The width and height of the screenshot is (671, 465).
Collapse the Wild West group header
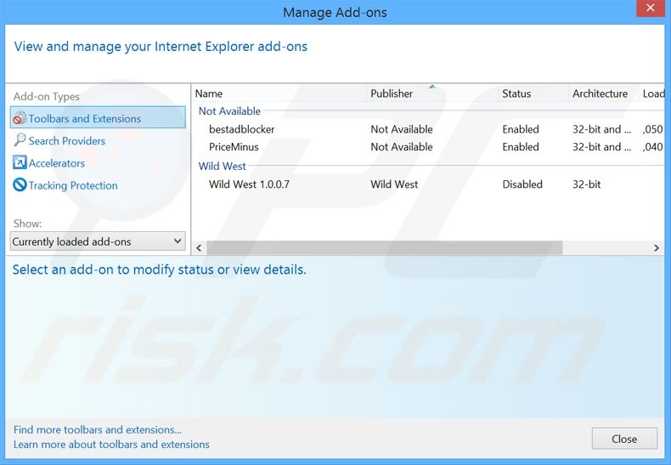(222, 167)
